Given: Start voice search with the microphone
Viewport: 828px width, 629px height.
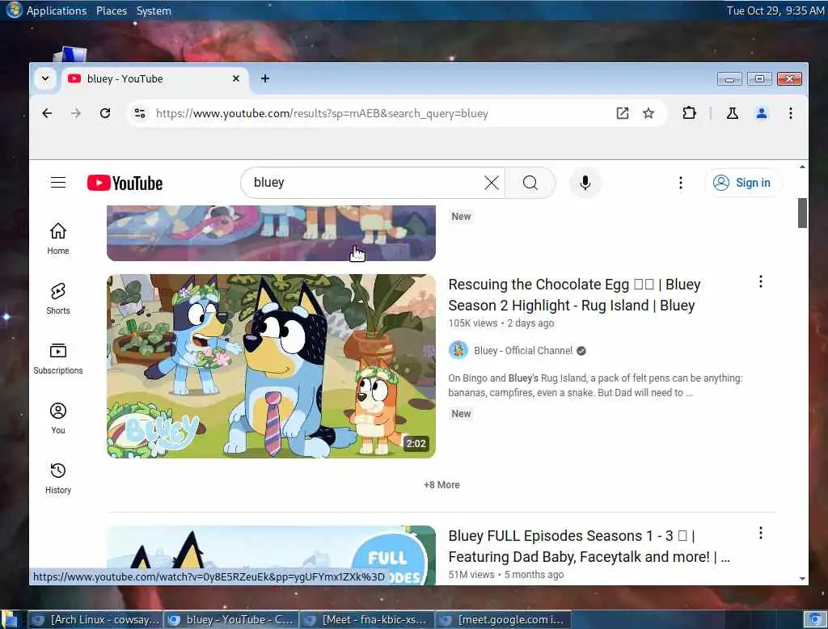Looking at the screenshot, I should pos(585,183).
